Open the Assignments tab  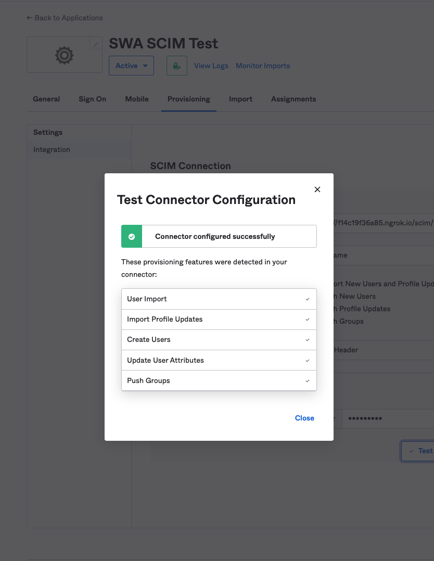pos(293,99)
